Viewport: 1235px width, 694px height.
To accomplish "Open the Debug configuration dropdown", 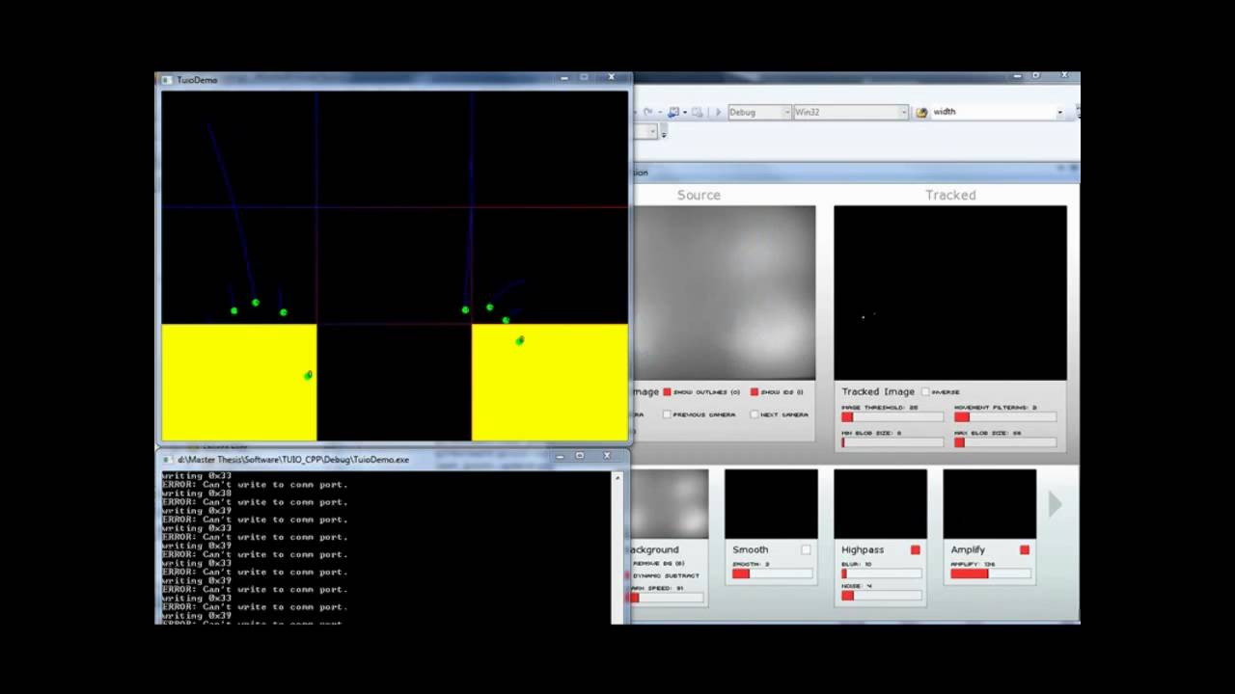I will [760, 112].
